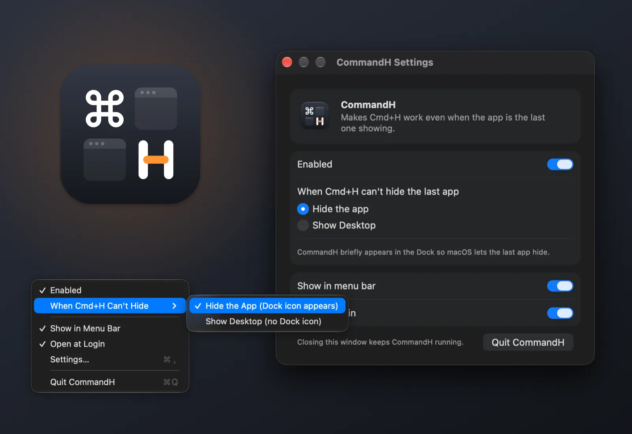
Task: Click the Quit CommandH button in Settings
Action: [528, 342]
